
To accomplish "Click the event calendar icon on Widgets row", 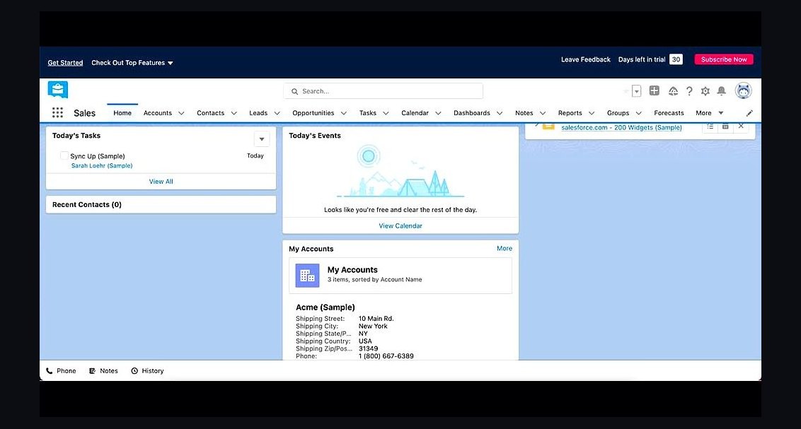I will click(725, 126).
